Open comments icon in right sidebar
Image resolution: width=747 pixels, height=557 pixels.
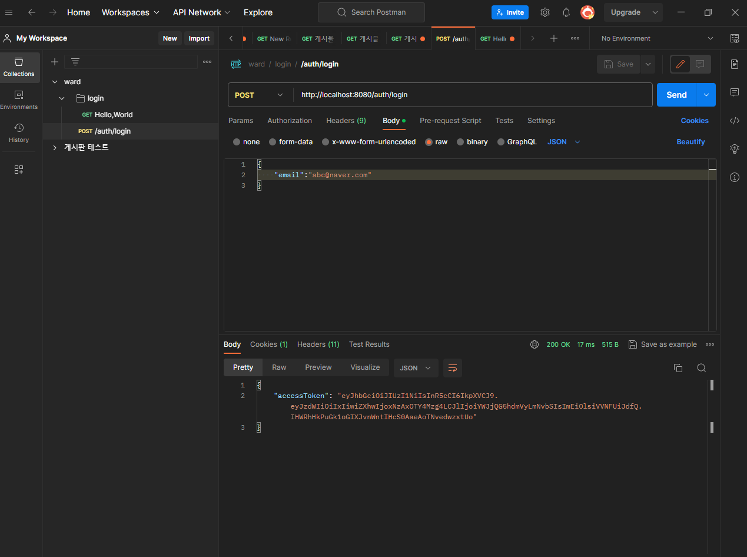point(735,92)
